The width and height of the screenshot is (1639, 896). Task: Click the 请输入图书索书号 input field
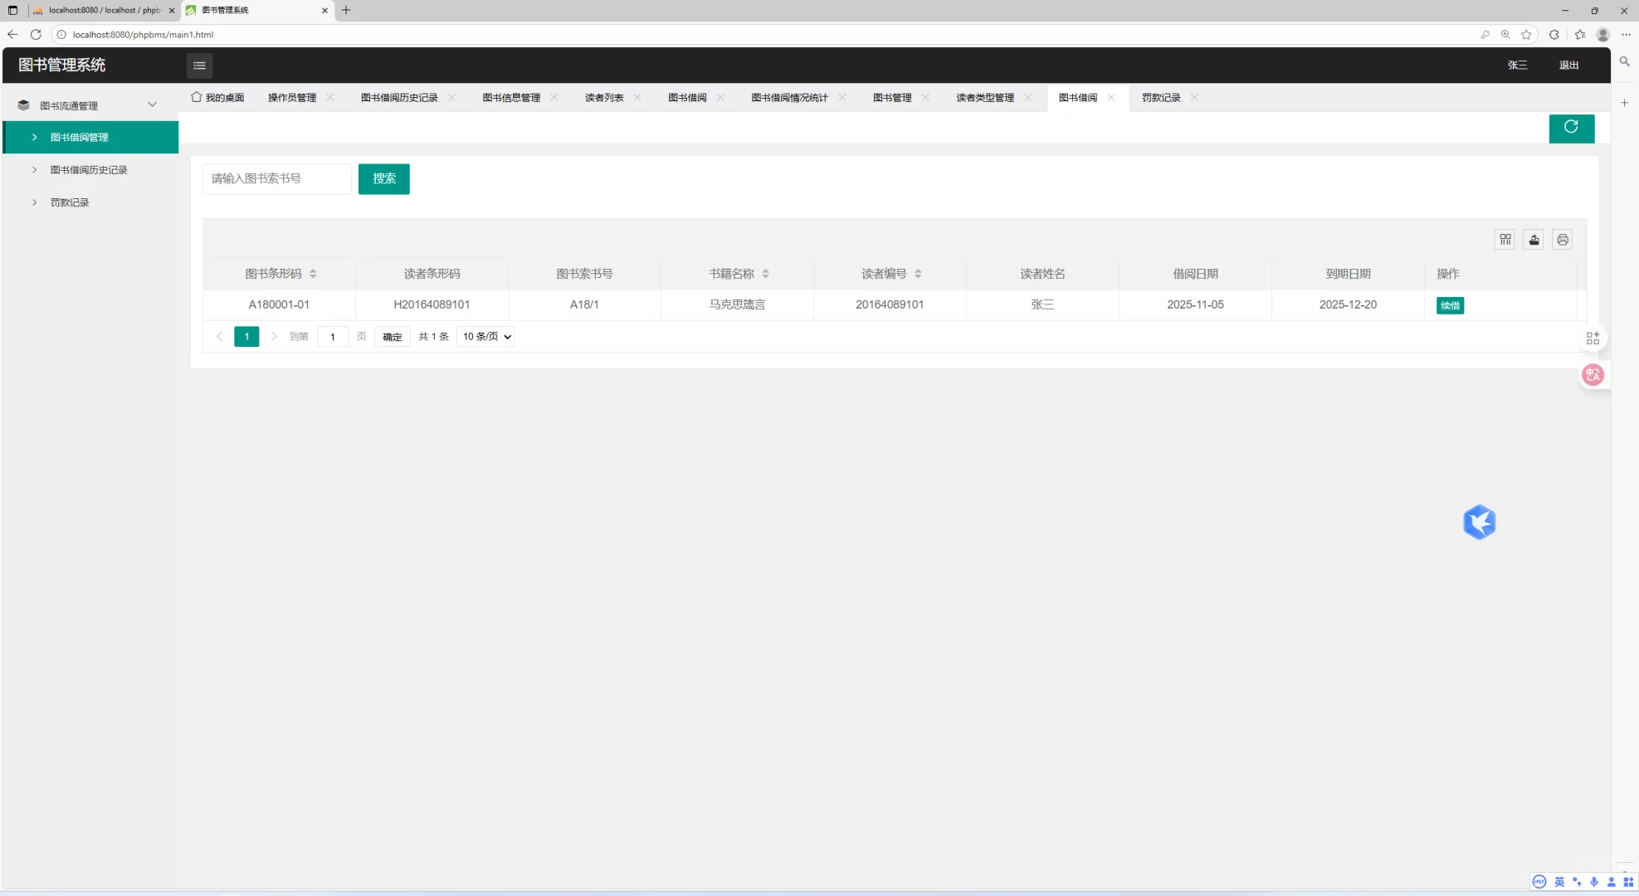[x=276, y=178]
